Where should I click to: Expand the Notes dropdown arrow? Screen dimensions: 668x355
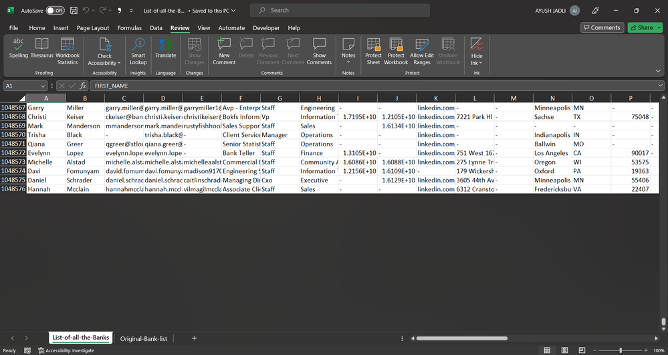point(348,62)
